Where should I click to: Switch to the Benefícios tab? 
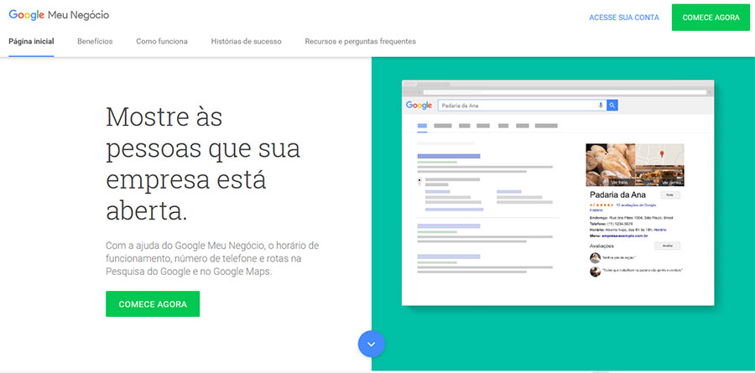(95, 41)
